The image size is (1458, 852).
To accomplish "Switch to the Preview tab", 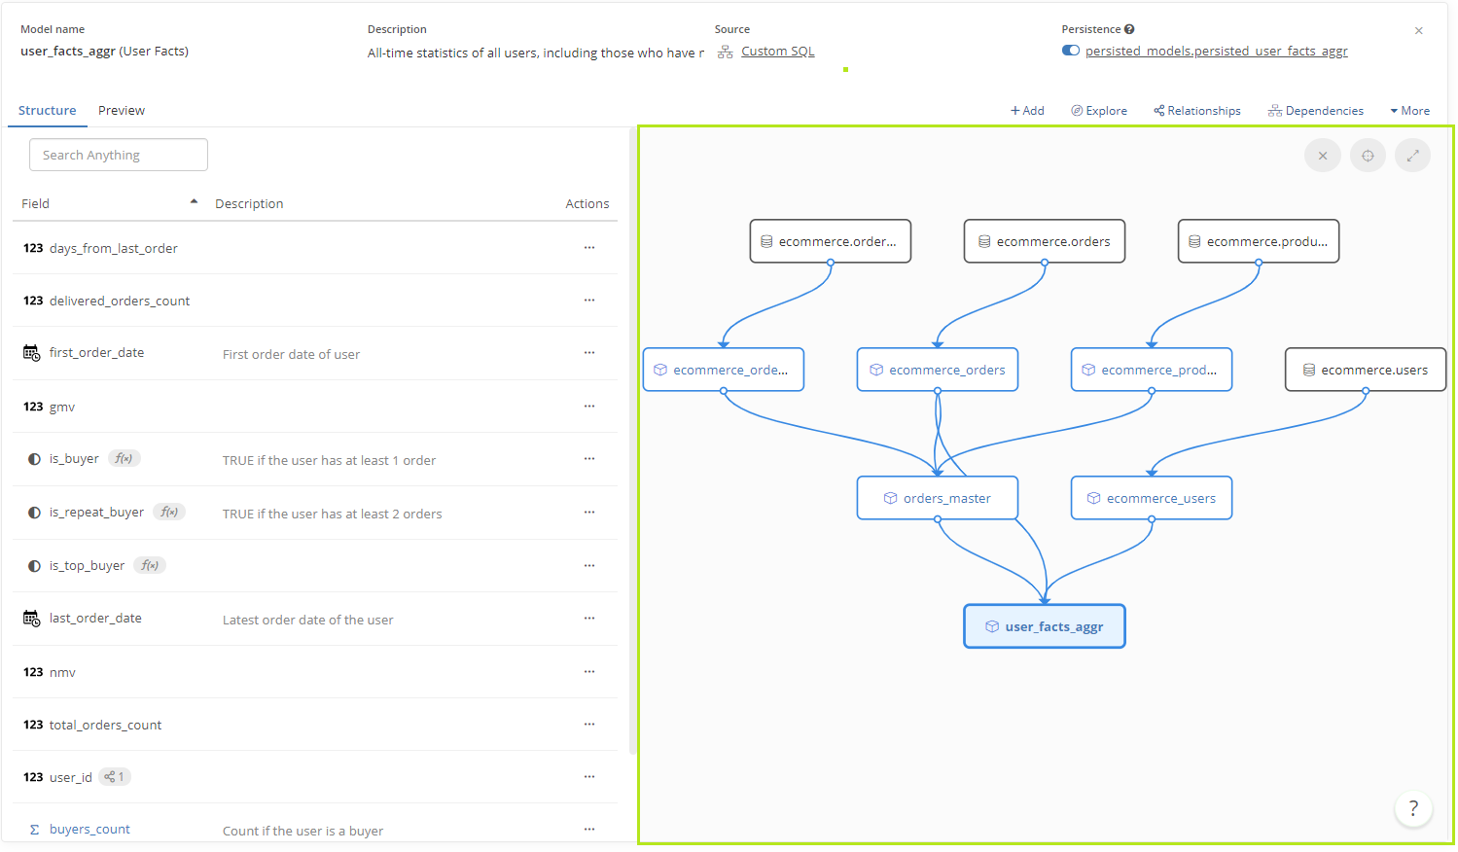I will tap(122, 111).
